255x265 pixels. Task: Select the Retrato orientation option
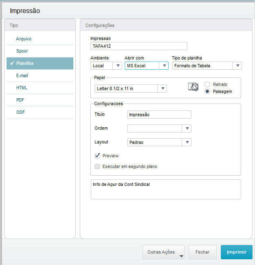tap(207, 84)
